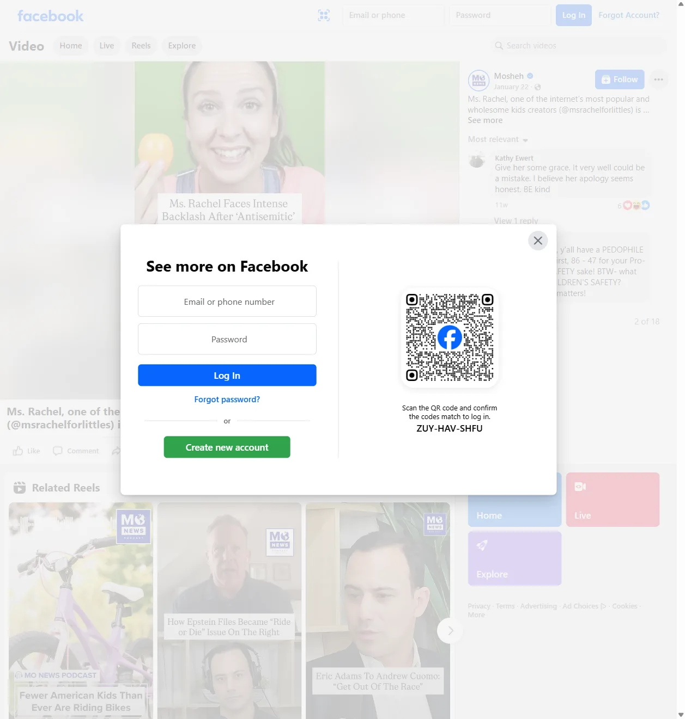
Task: Click the Like thumbs-up icon under video
Action: point(18,451)
